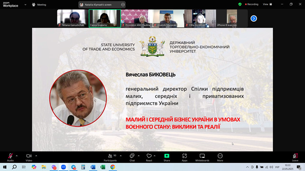305x171 pixels.
Task: Select Anatolii Mazaraki's video thumbnail
Action: (169, 18)
